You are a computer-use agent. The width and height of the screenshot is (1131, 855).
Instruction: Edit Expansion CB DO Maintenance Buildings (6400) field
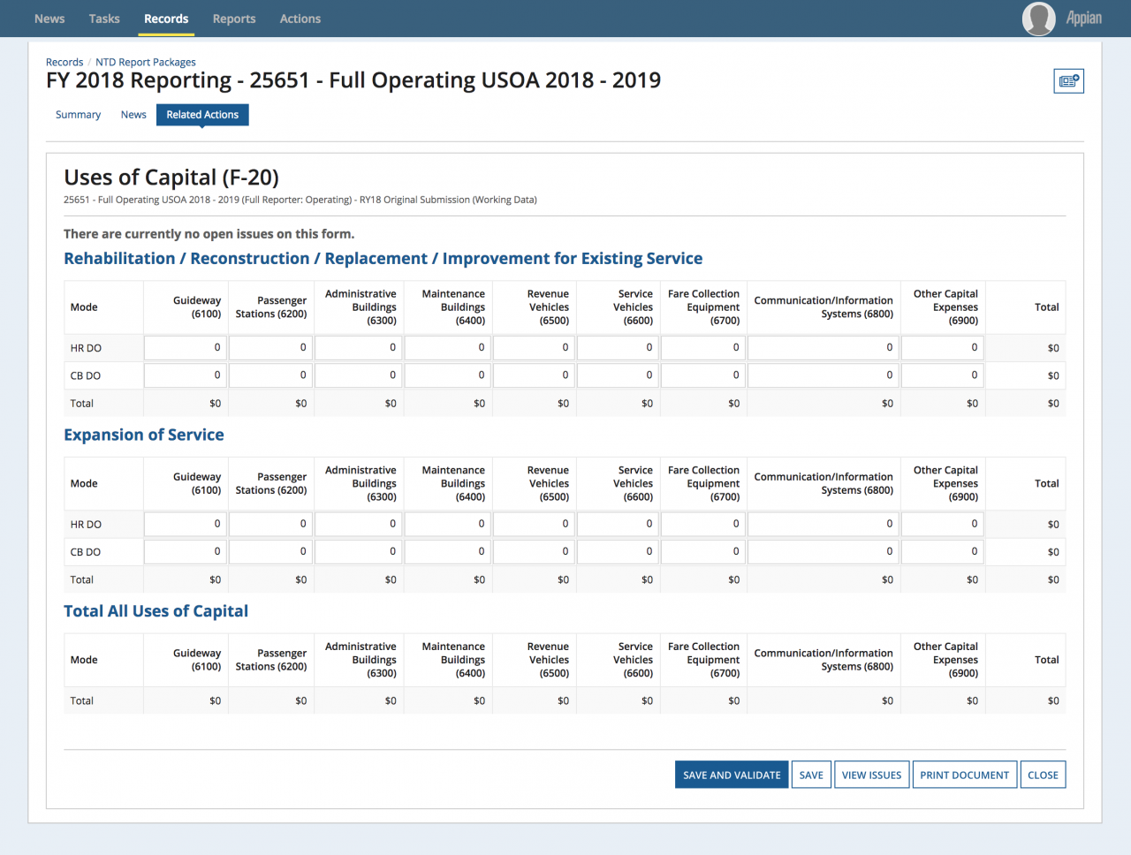tap(448, 551)
